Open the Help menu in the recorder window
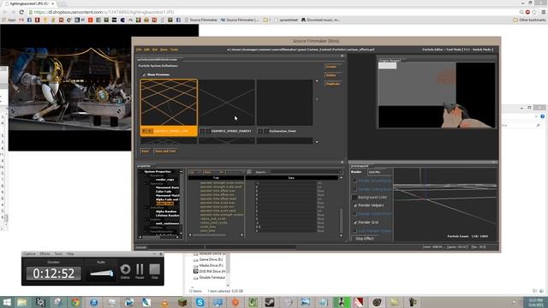 coord(70,254)
